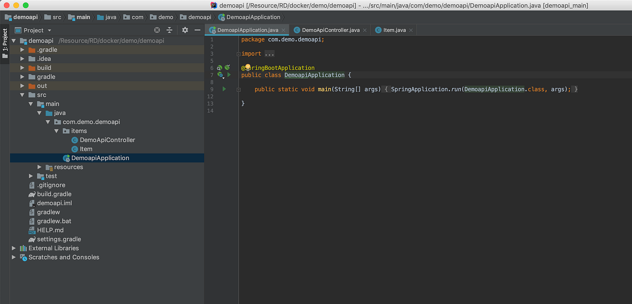Viewport: 632px width, 304px height.
Task: Click the yellow light bulb intention icon
Action: pyautogui.click(x=247, y=67)
